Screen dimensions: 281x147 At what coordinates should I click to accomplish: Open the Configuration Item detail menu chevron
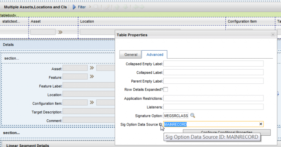pos(92,103)
